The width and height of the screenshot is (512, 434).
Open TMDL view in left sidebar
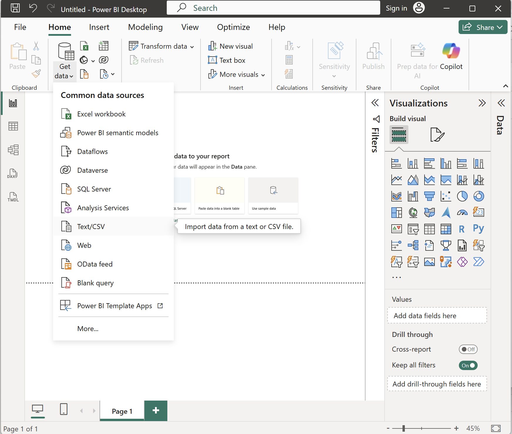(x=13, y=197)
